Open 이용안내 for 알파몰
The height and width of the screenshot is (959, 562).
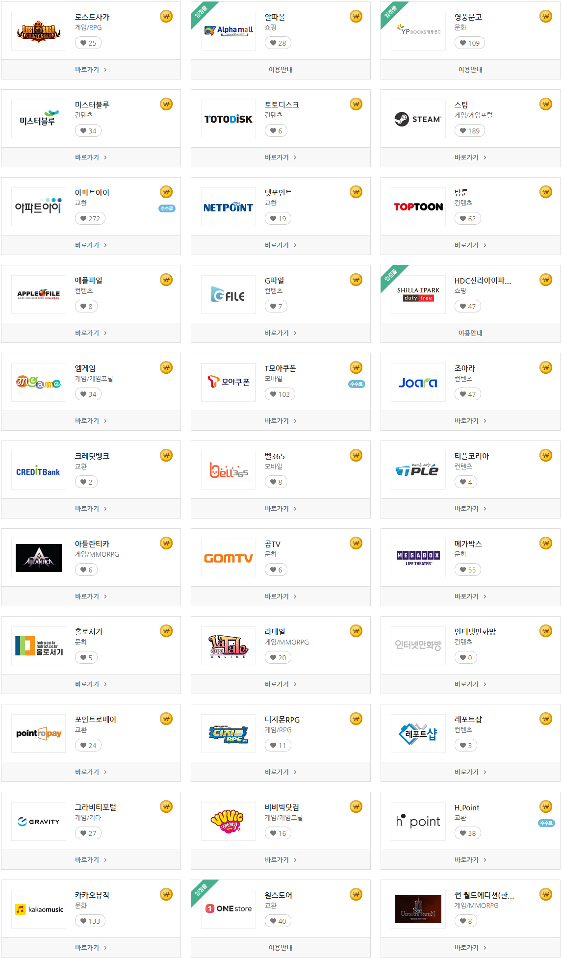tap(281, 70)
